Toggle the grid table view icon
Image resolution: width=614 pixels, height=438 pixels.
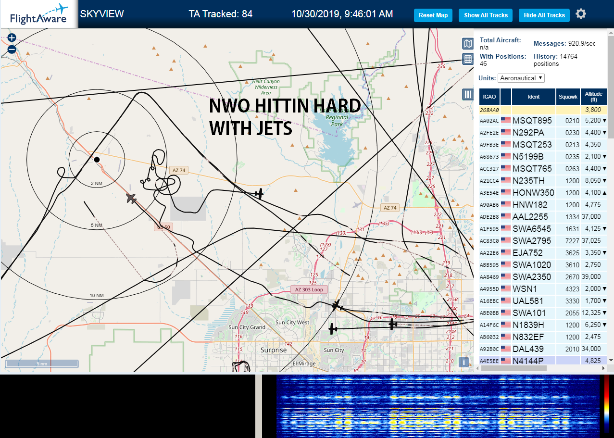(x=467, y=59)
